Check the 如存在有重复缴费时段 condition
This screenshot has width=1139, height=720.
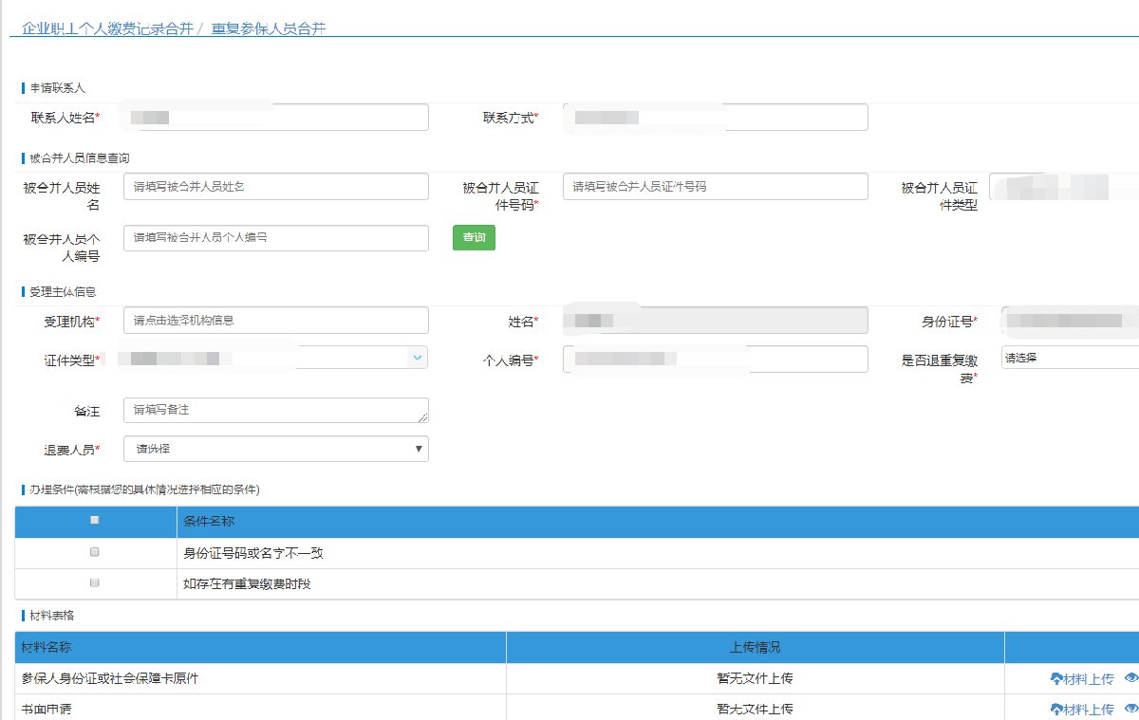(95, 583)
